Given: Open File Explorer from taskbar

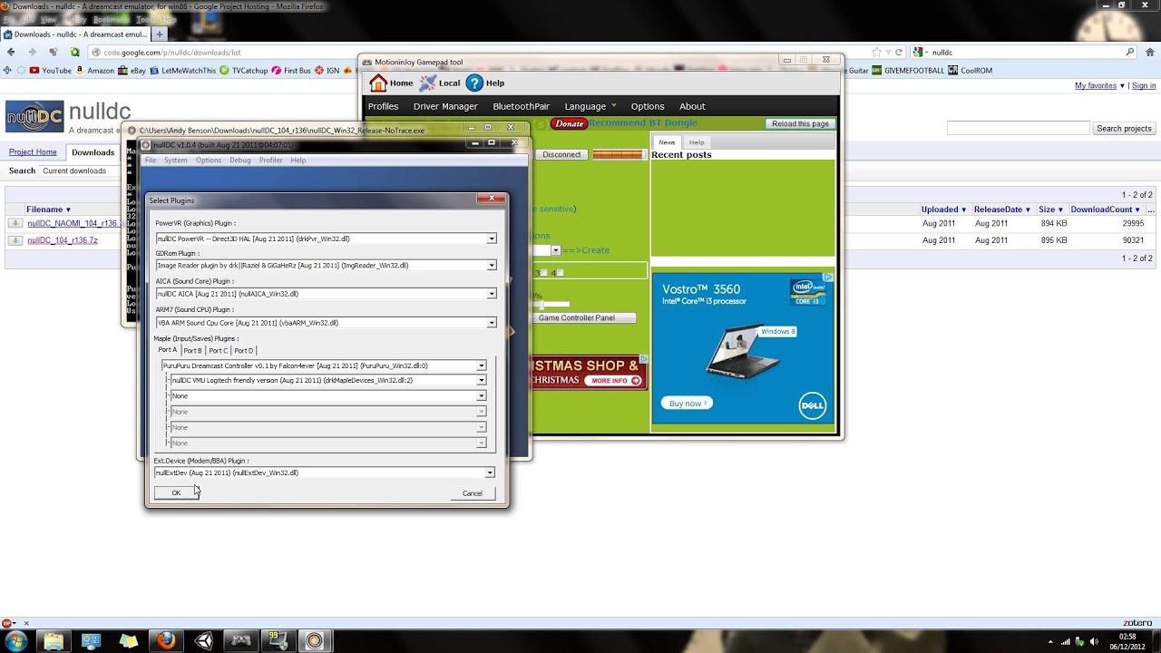Looking at the screenshot, I should 54,641.
